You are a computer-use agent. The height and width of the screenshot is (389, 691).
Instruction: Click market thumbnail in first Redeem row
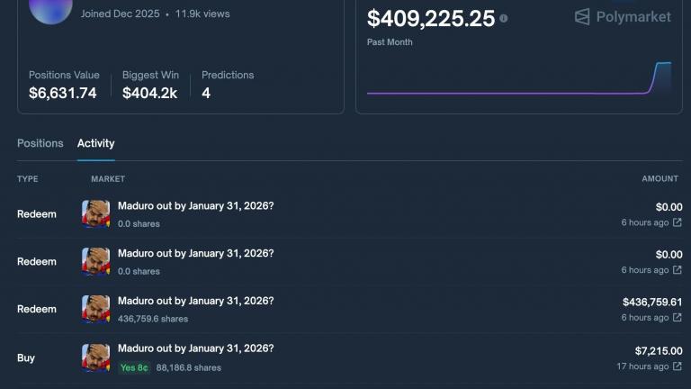coord(96,214)
